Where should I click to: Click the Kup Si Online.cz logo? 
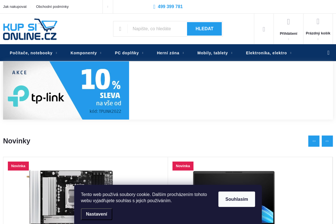(30, 29)
